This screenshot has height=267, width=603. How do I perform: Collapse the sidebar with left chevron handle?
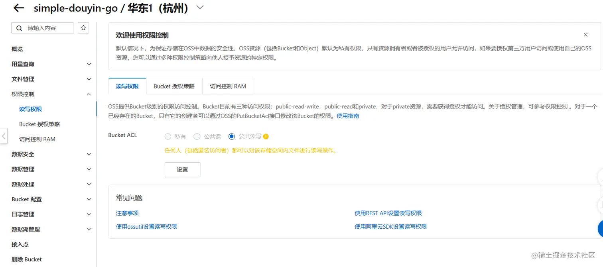4,136
